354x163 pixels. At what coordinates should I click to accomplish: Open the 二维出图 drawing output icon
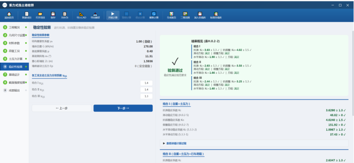pos(185,14)
